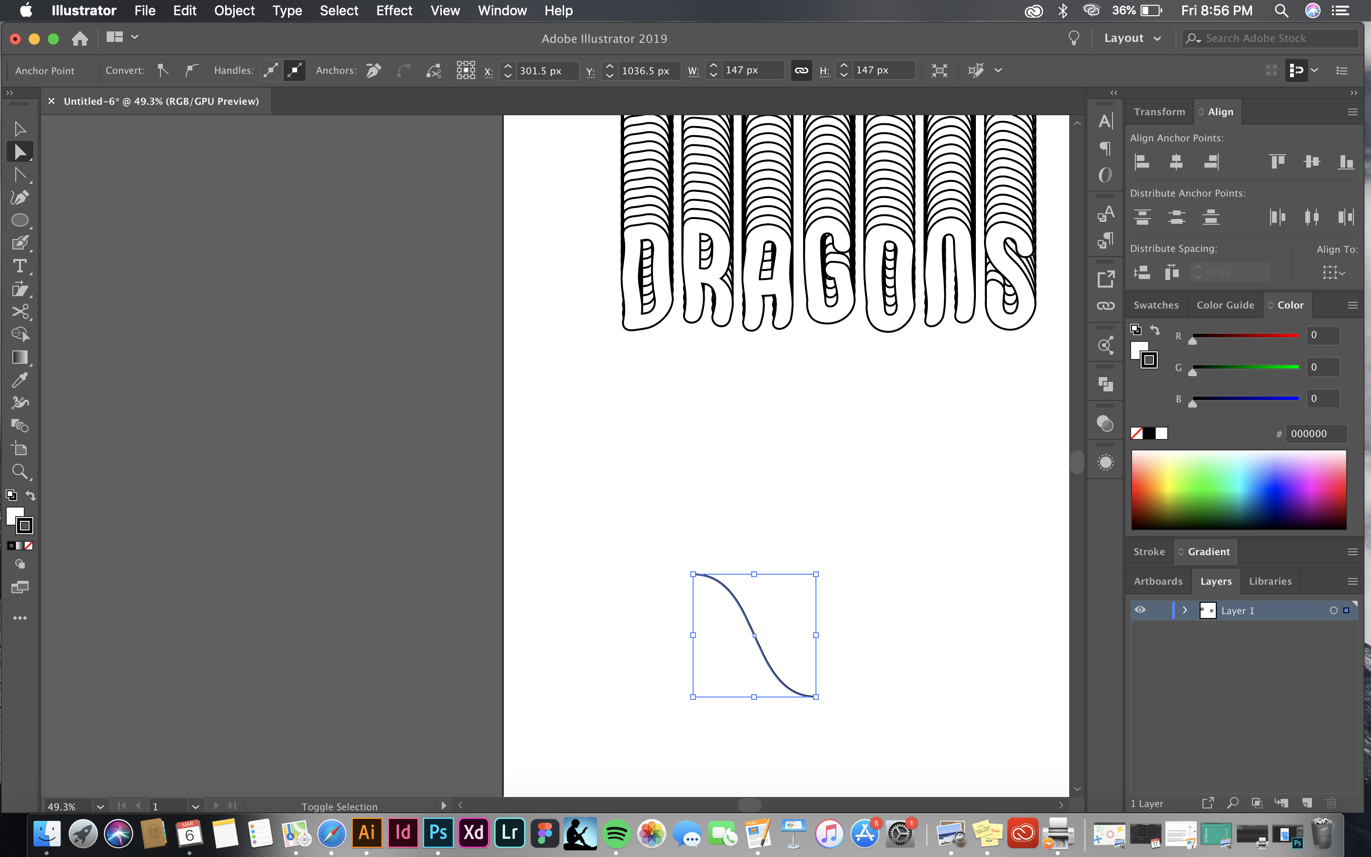The width and height of the screenshot is (1371, 857).
Task: Select the Gradient tool
Action: (20, 357)
